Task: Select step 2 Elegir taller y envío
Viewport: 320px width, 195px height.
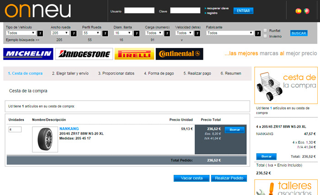Action: tap(70, 73)
